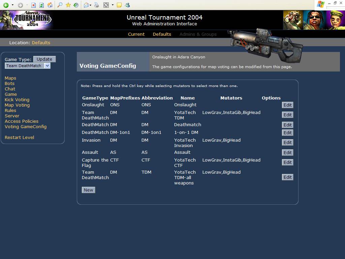
Task: Switch to the Defaults tab
Action: coord(162,34)
